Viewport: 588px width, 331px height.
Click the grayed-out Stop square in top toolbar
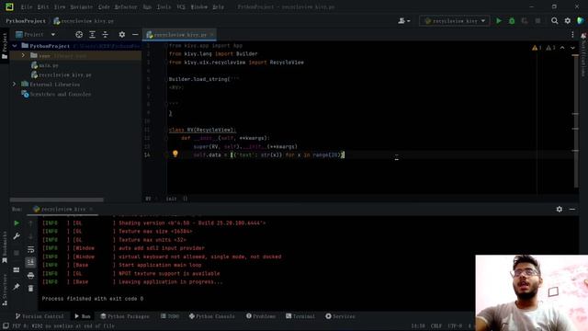537,21
